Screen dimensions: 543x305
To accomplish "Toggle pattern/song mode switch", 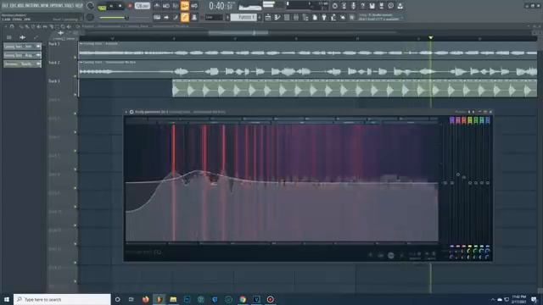I will 102,7.
